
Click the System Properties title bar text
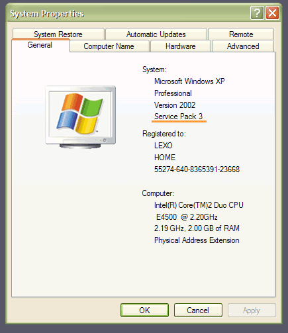click(47, 14)
